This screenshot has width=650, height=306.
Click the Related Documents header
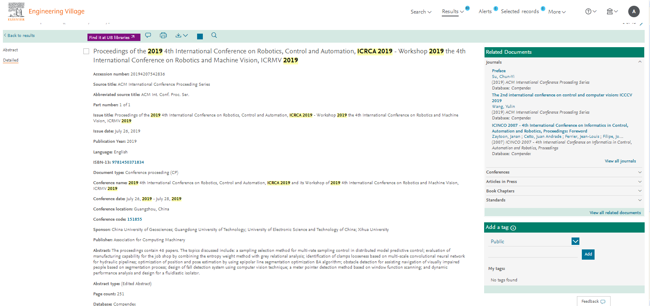(564, 52)
